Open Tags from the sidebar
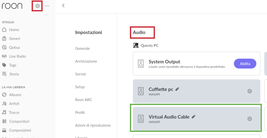This screenshot has height=138, width=267. click(x=13, y=65)
